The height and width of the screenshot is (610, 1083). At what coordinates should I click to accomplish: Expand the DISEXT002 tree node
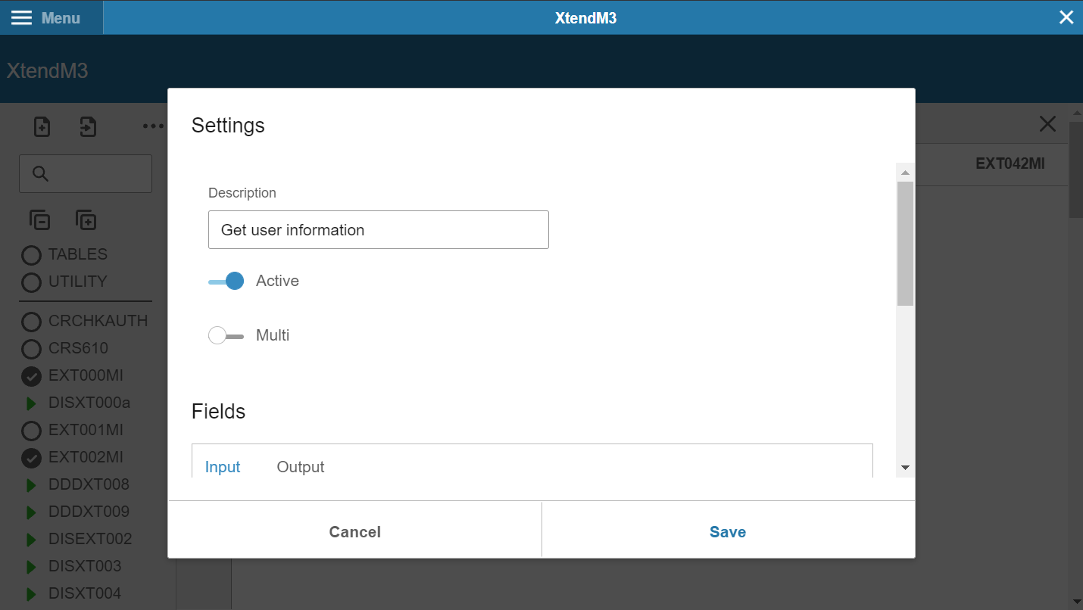[31, 540]
